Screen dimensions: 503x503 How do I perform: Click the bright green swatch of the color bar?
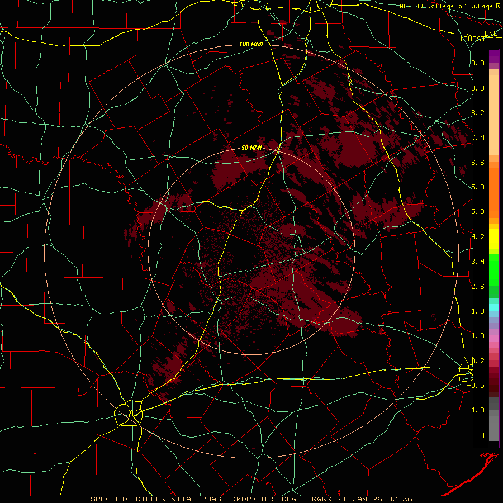point(493,270)
